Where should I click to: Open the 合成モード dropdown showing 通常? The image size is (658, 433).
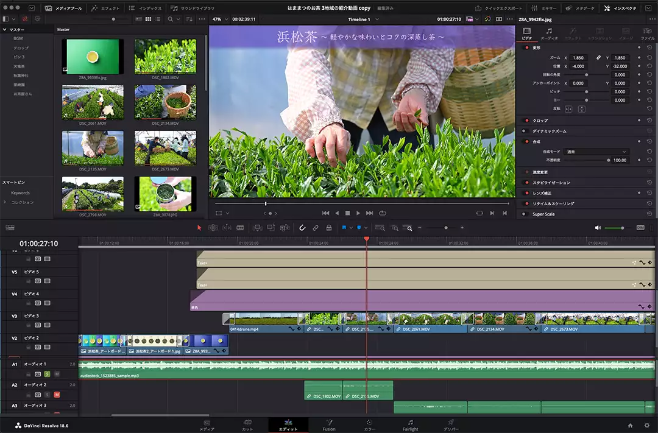coord(596,152)
